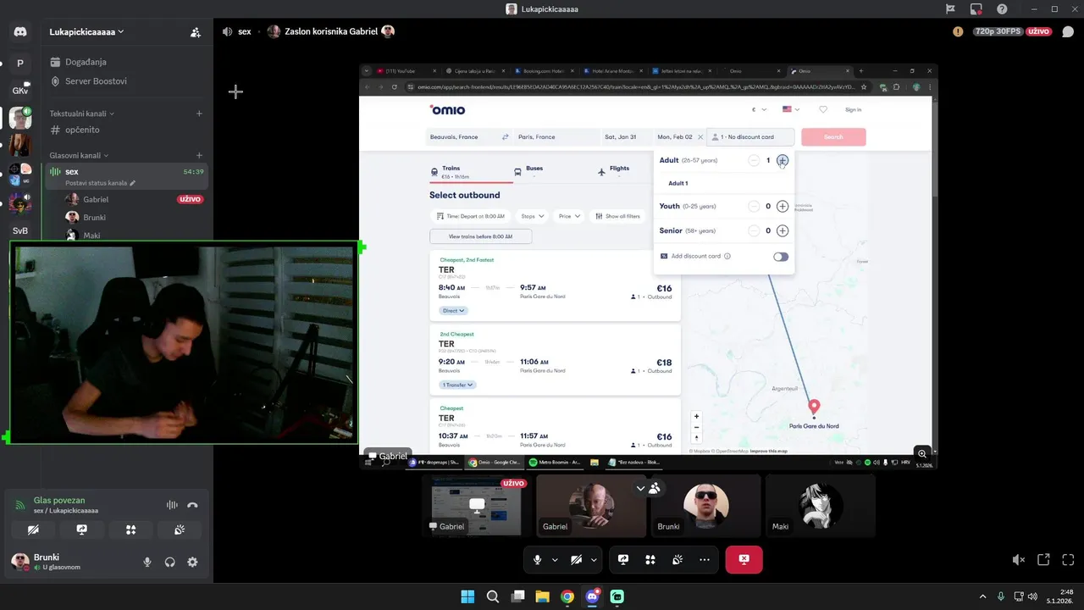Open Discord inbox flag icon in title bar
1084x610 pixels.
950,8
